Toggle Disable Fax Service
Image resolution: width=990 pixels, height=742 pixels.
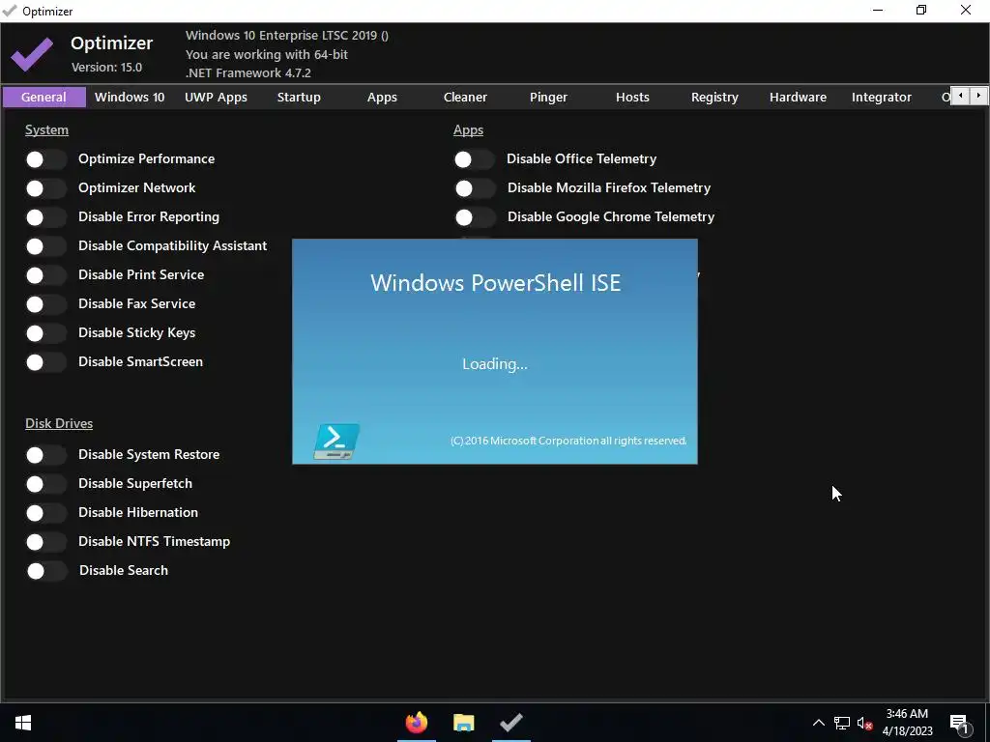(46, 304)
